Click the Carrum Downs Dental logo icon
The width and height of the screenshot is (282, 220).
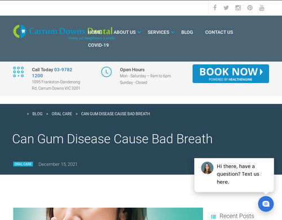[x=20, y=31]
